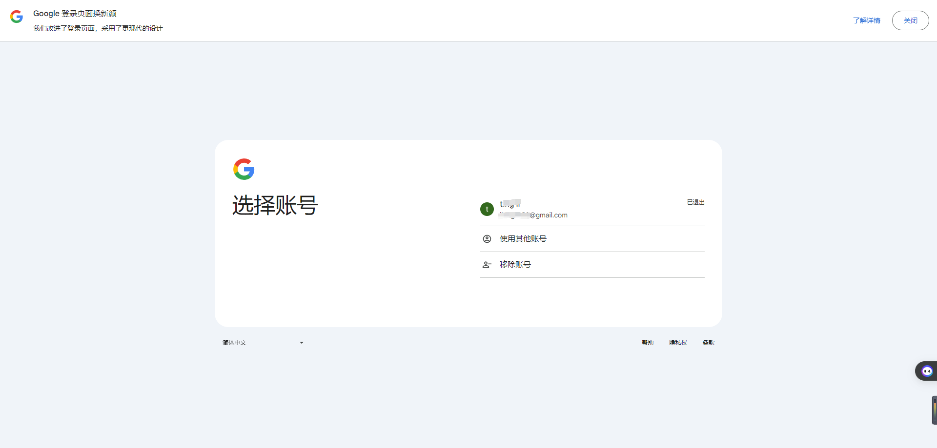Click the large Google G logo in card
937x448 pixels.
point(244,169)
